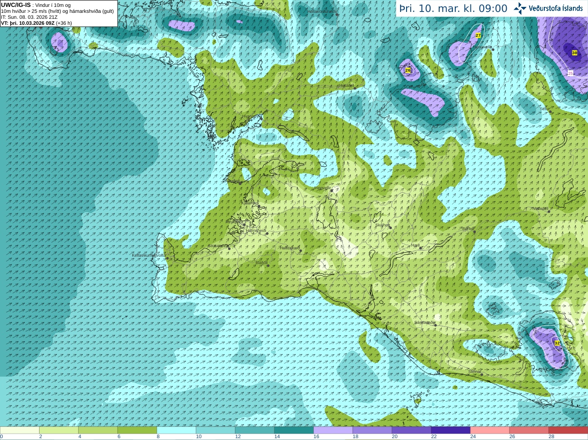Click the Setur station label
This screenshot has width=588, height=440.
click(x=545, y=109)
